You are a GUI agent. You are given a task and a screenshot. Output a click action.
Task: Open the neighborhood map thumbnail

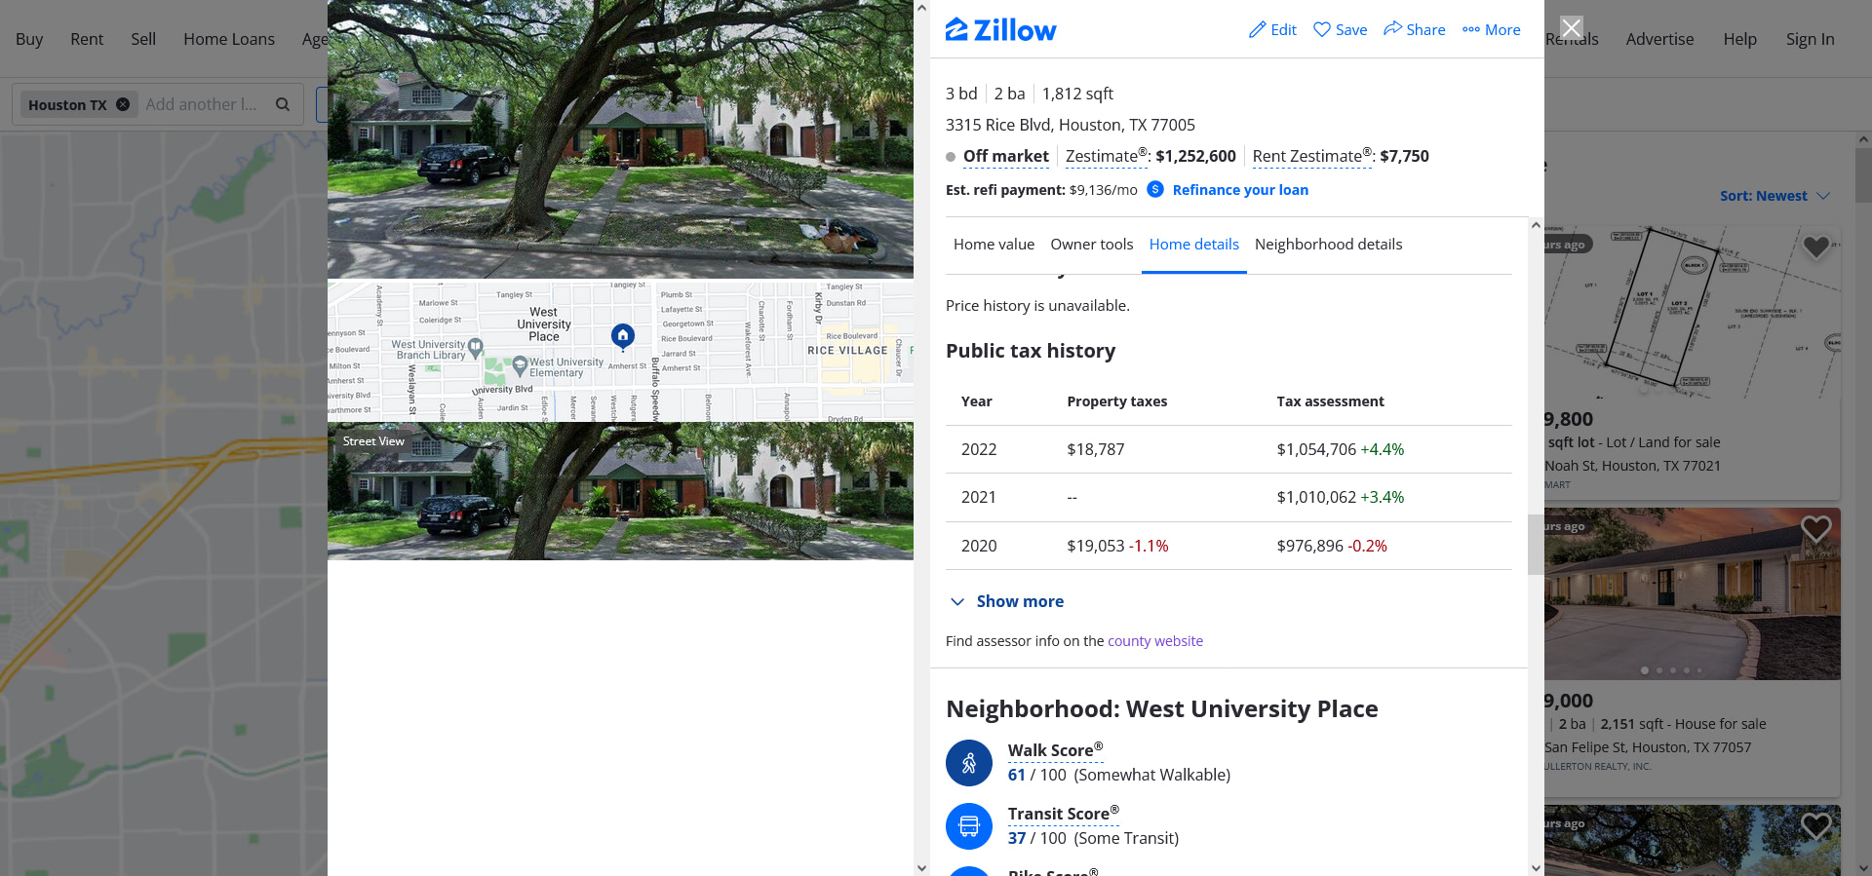click(620, 351)
